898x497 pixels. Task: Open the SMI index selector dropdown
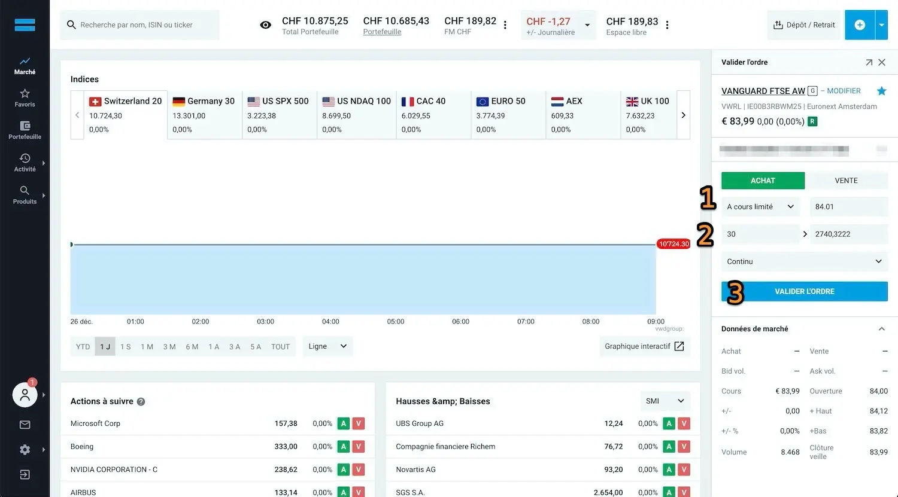tap(664, 401)
